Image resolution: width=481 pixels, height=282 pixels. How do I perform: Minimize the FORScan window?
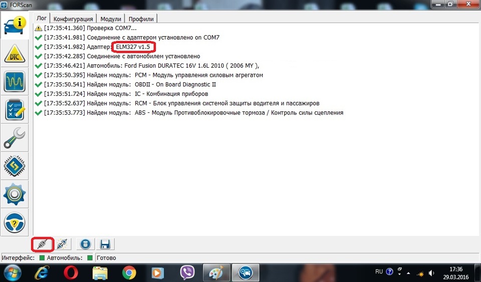pos(438,4)
